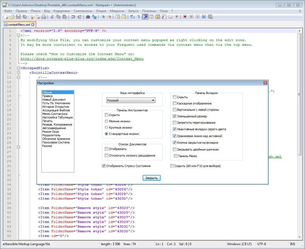The width and height of the screenshot is (305, 249).
Task: Open the Кодировки menu
Action: [62, 11]
